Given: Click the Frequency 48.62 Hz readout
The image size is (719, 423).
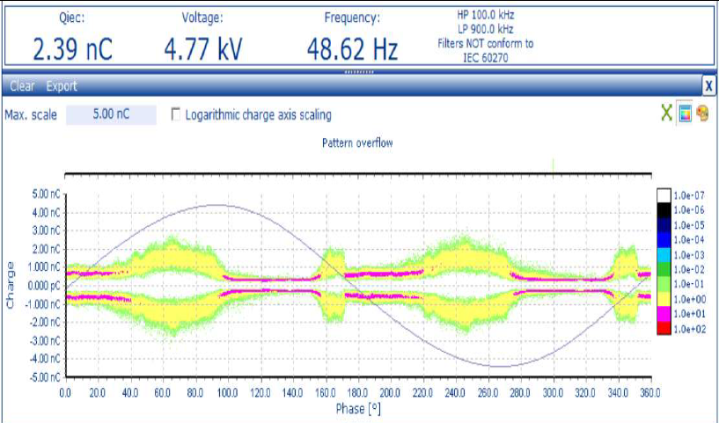Looking at the screenshot, I should [x=351, y=48].
